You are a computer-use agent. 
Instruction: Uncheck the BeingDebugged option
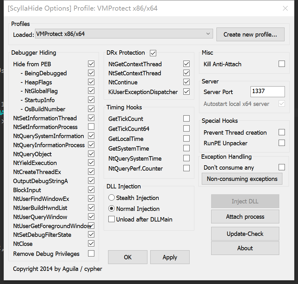point(91,73)
